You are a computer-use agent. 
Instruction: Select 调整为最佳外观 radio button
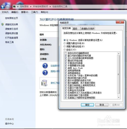click(65, 43)
